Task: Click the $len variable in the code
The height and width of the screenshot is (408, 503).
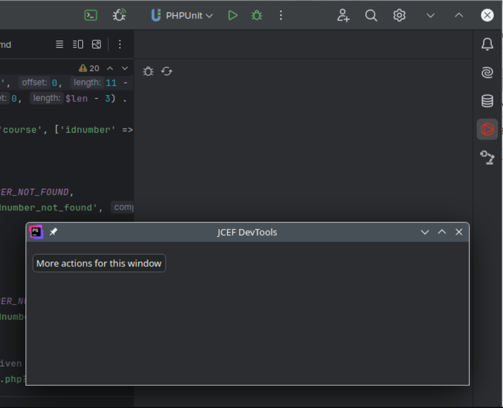Action: (x=77, y=99)
